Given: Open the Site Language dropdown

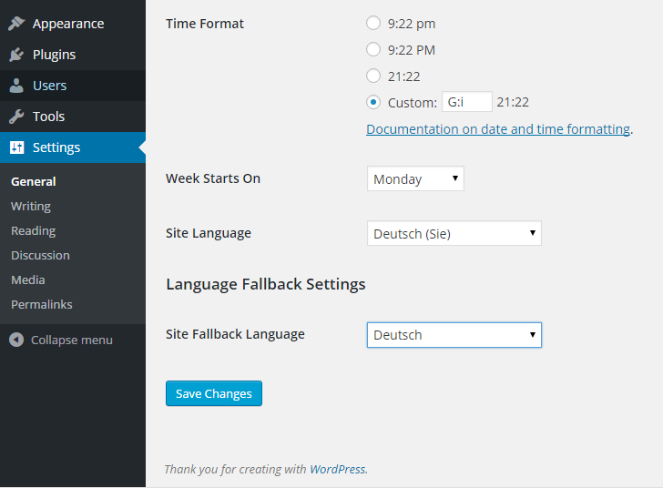Looking at the screenshot, I should pyautogui.click(x=454, y=233).
